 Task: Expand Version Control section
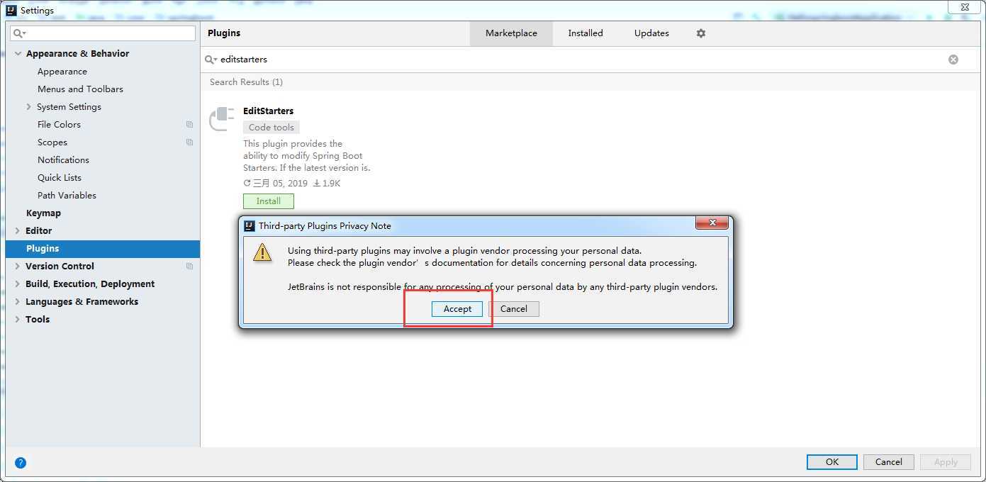[18, 267]
